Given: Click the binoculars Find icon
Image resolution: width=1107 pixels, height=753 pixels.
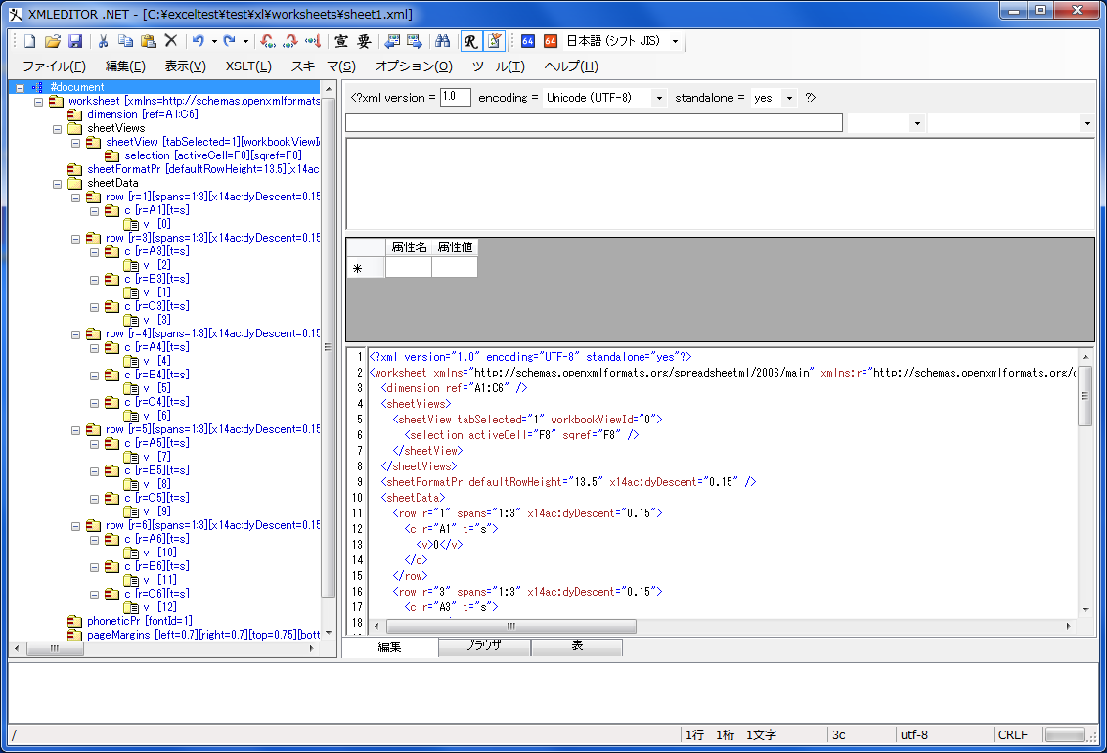Looking at the screenshot, I should click(x=442, y=41).
